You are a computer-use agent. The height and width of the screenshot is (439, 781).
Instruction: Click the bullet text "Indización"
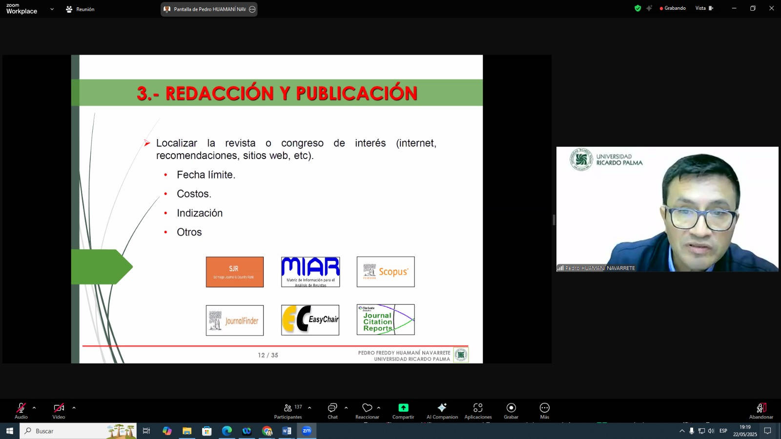[x=200, y=213]
